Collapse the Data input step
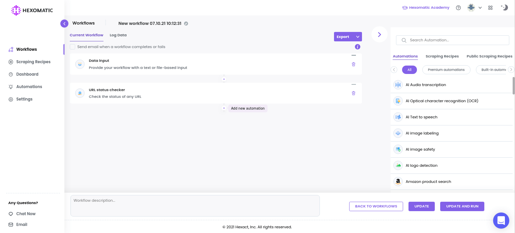This screenshot has width=515, height=233. click(353, 55)
